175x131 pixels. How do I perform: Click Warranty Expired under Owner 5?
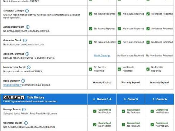[x=131, y=82]
